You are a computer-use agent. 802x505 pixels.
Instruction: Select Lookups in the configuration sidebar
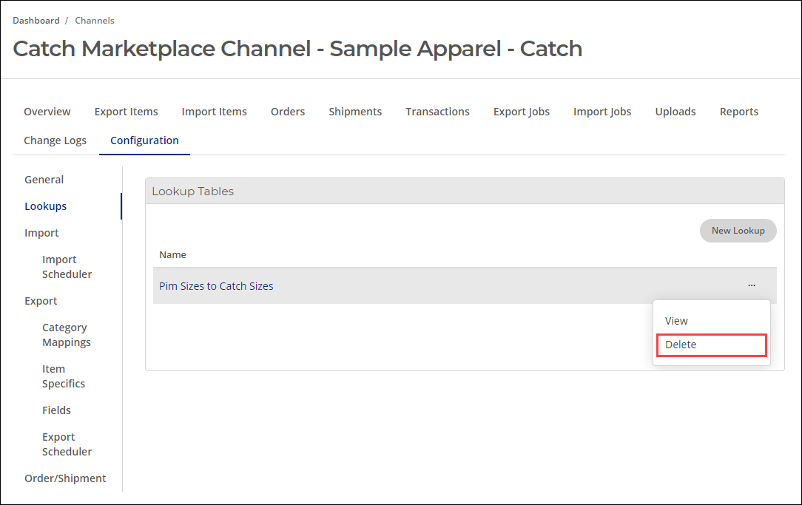[x=46, y=206]
